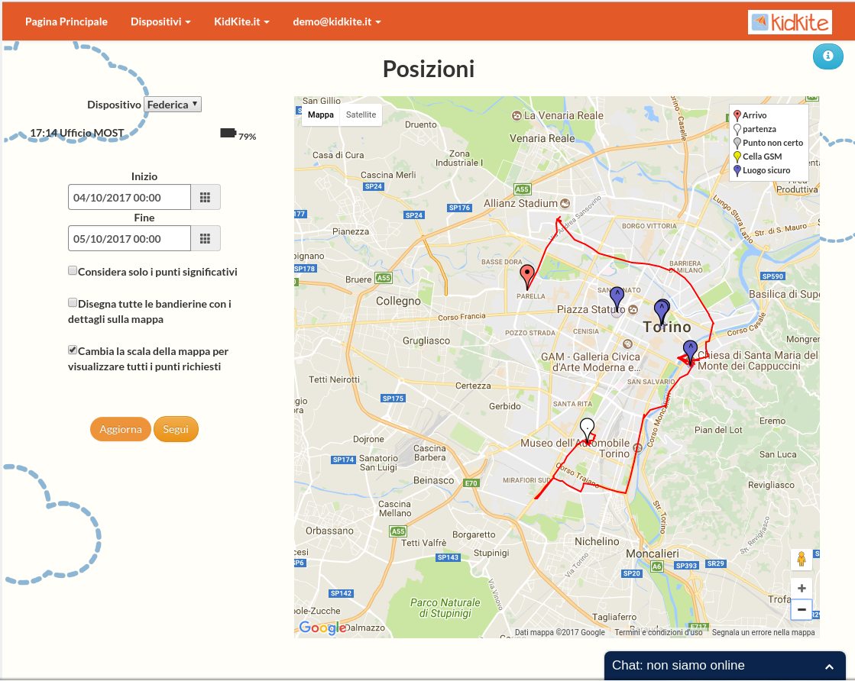Click the KidKite logo

click(x=789, y=22)
